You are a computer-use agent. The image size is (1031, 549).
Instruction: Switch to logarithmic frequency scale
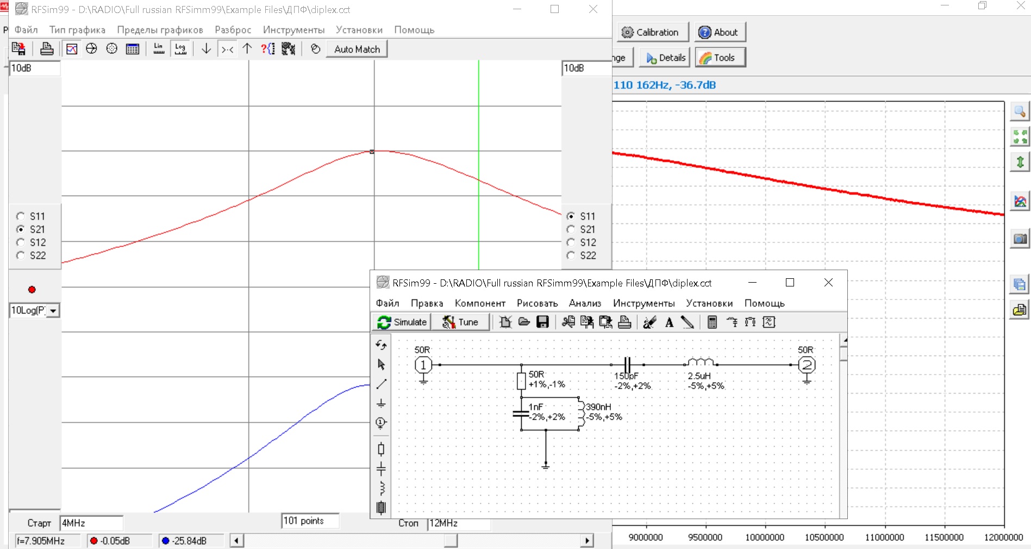pos(180,49)
